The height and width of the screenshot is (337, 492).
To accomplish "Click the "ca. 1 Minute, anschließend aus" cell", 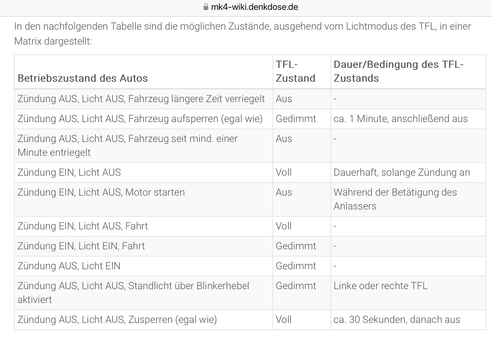I will click(400, 119).
